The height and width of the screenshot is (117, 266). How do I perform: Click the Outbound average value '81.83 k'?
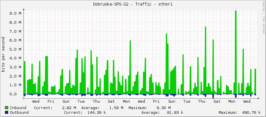click(175, 112)
